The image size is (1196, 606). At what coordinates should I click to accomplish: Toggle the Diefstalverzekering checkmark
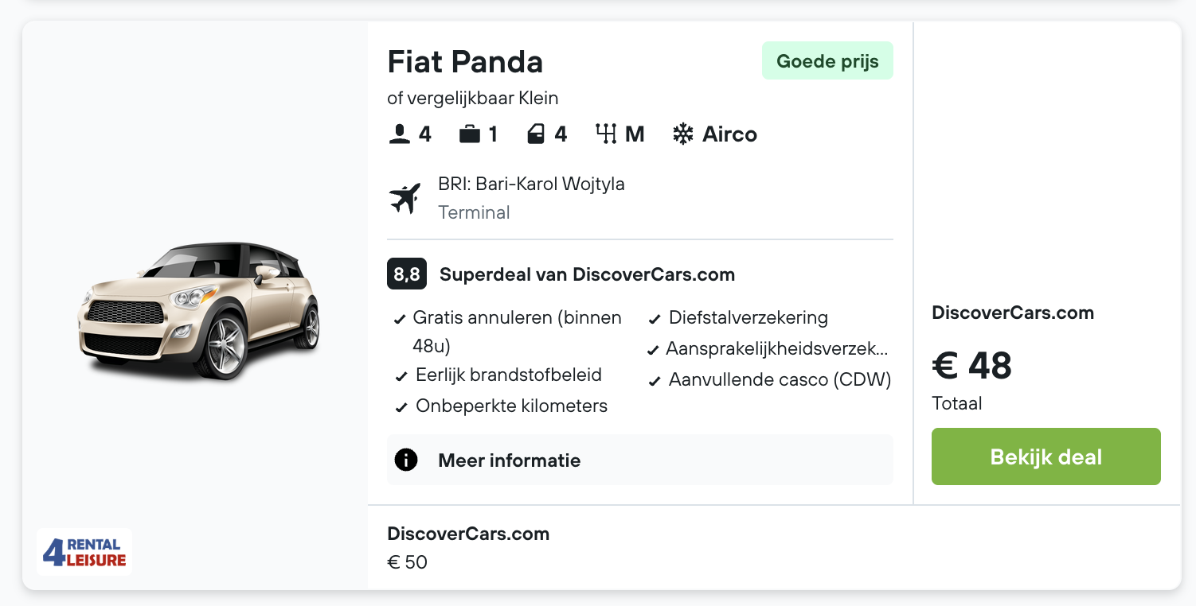(x=654, y=317)
